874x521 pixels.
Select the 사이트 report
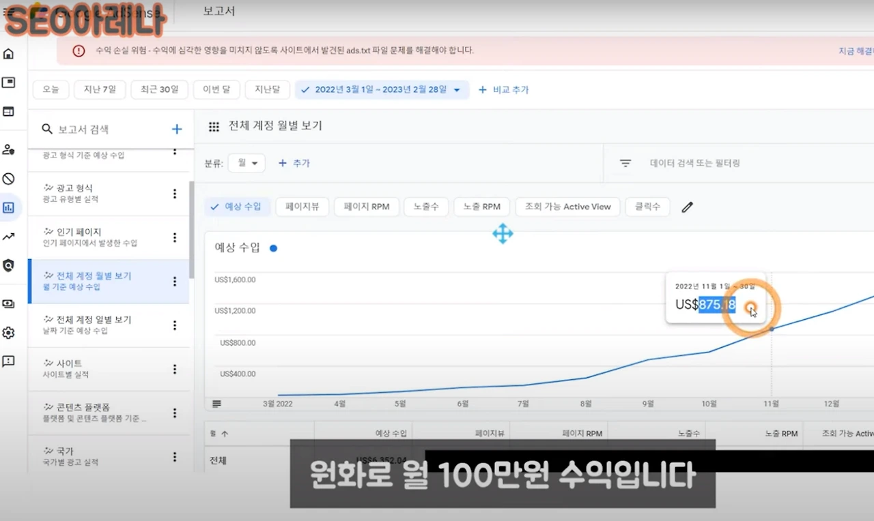click(109, 369)
